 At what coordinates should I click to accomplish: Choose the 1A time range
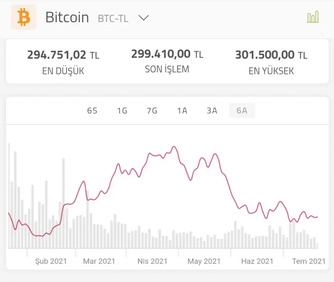click(182, 111)
